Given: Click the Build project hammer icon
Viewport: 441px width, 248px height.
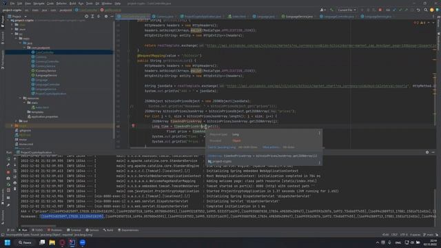Looking at the screenshot, I should pyautogui.click(x=331, y=10).
